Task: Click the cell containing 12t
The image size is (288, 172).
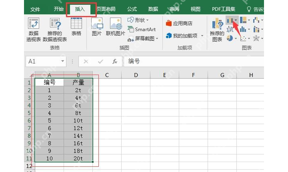Action: pos(78,128)
